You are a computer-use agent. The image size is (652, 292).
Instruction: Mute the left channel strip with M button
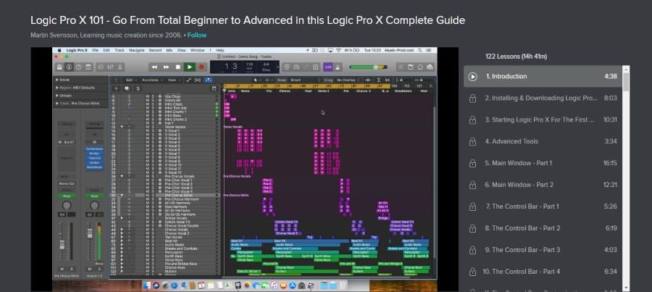[62, 269]
